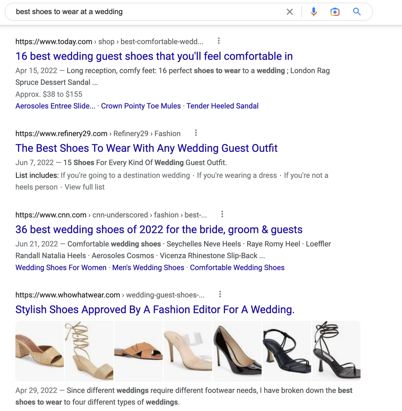This screenshot has height=411, width=402.
Task: Select the black ankle-wrap stiletto sandal thumbnail
Action: click(336, 351)
